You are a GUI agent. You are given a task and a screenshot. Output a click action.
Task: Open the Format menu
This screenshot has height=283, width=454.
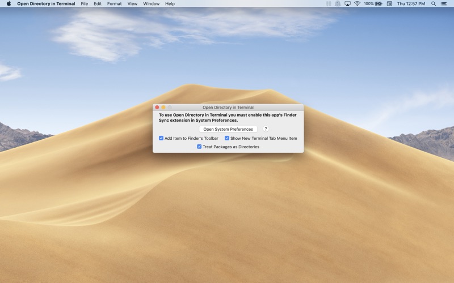[115, 4]
